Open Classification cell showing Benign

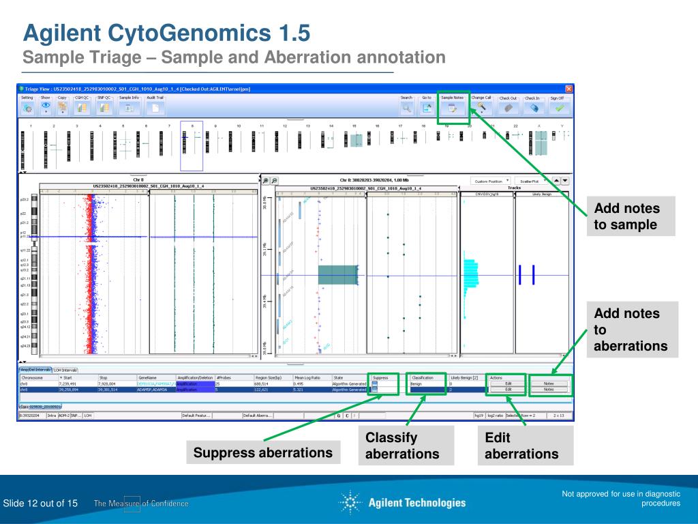point(427,383)
